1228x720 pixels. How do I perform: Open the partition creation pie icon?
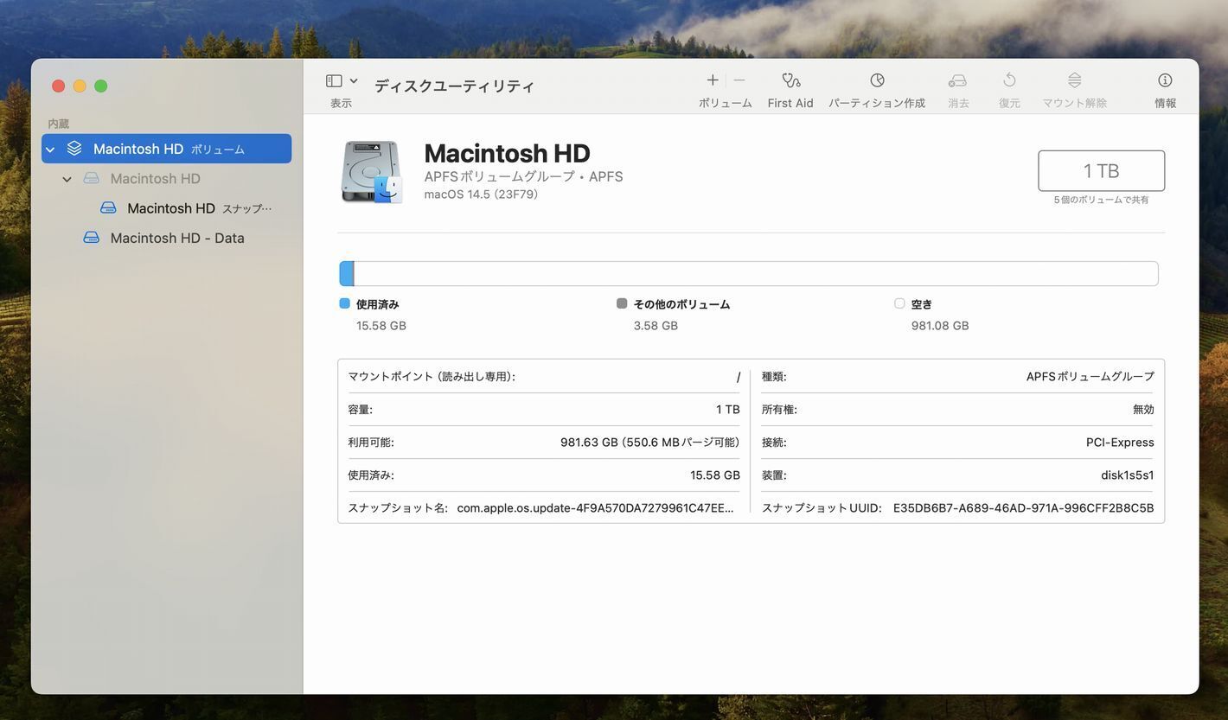(x=877, y=80)
